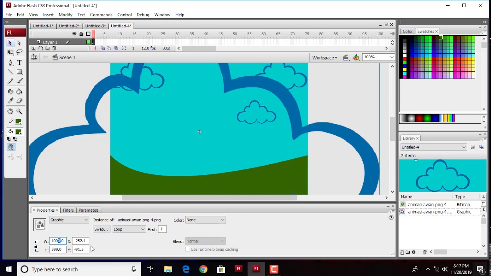Pick the Free Transform tool
Image resolution: width=491 pixels, height=276 pixels.
point(10,52)
